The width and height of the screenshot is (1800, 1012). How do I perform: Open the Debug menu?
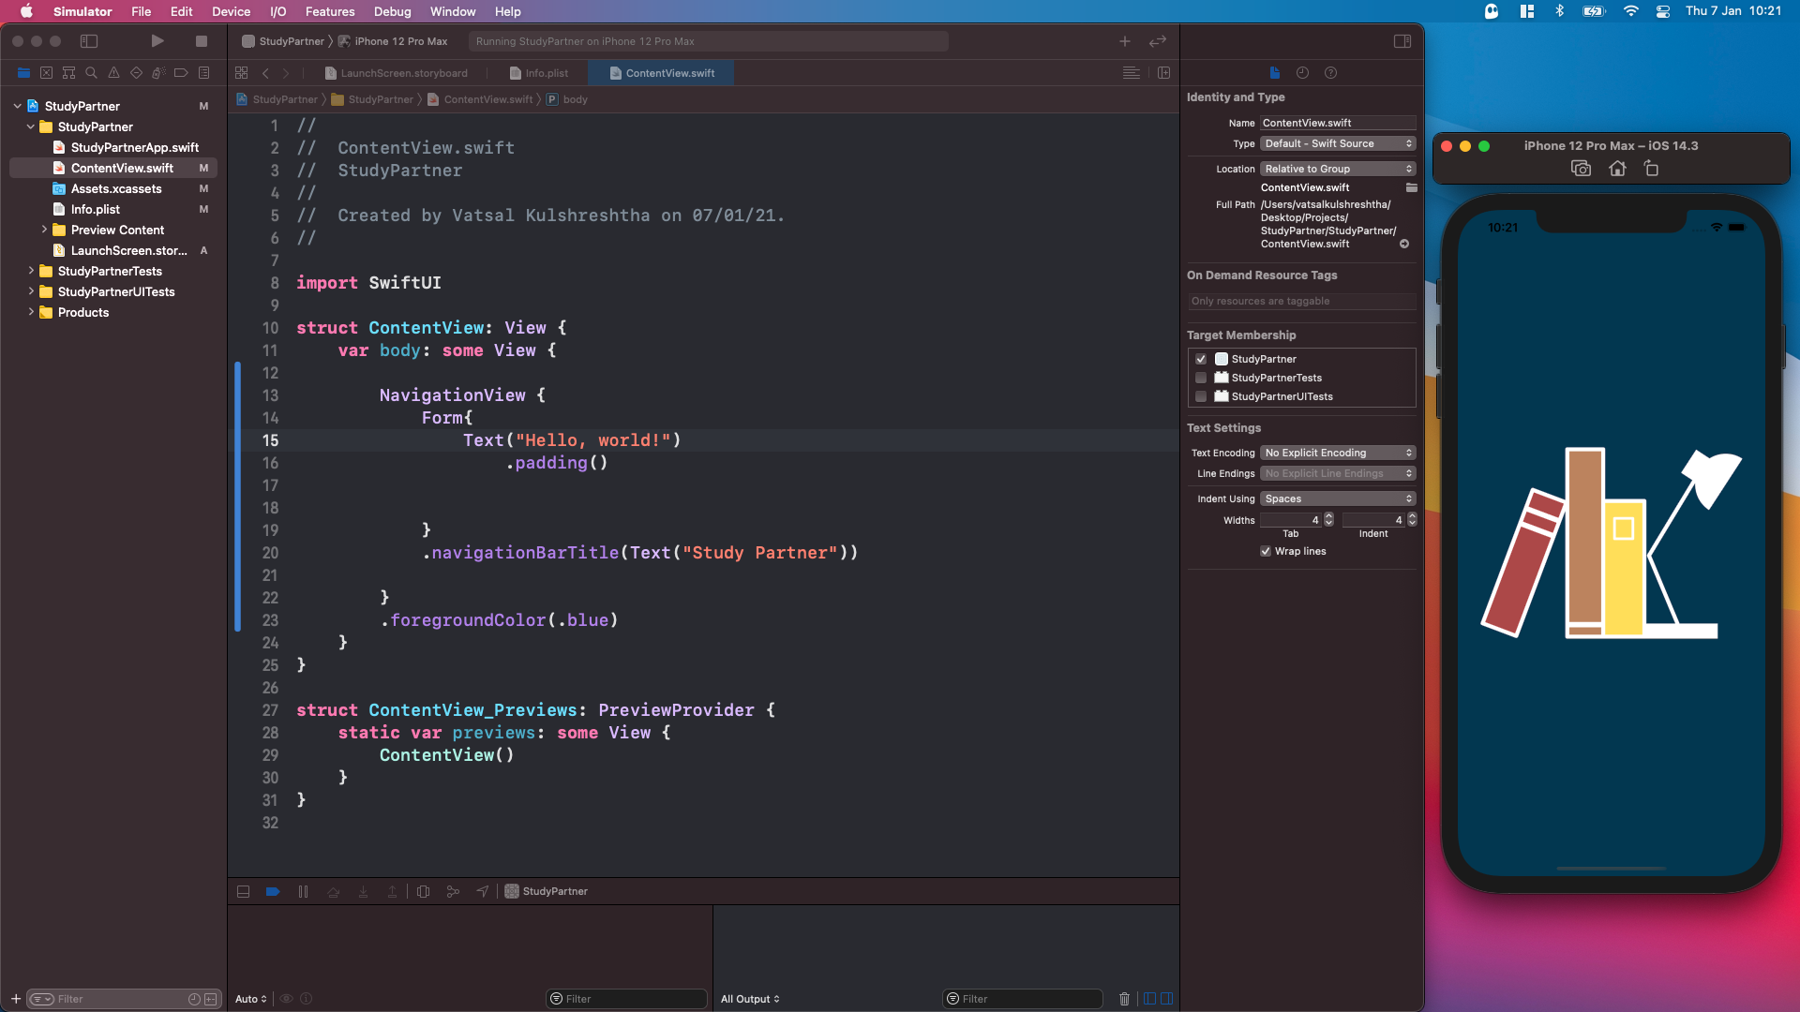(x=392, y=11)
